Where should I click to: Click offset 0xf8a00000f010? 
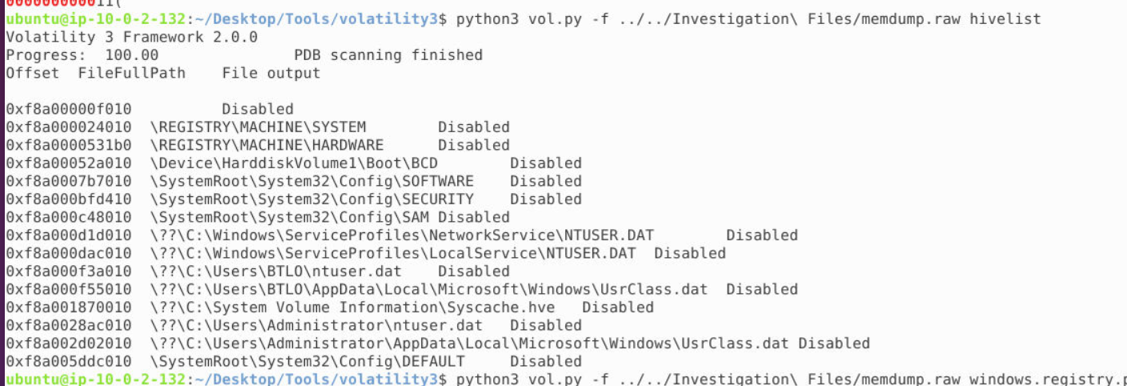(x=68, y=109)
